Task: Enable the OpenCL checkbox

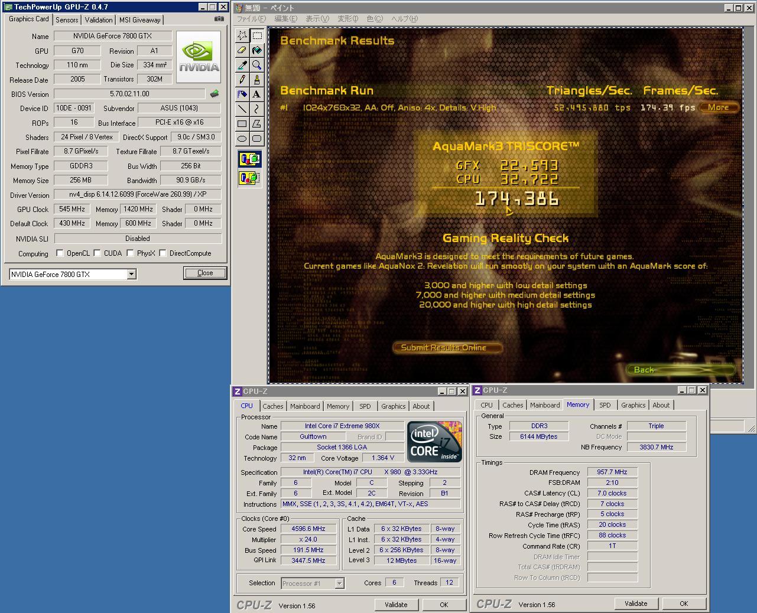Action: (x=60, y=253)
